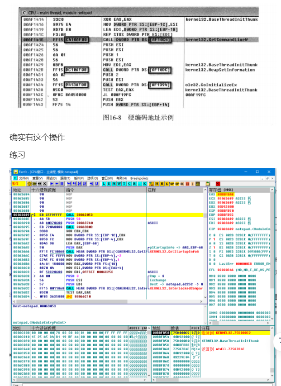Open the Breakpoints menu
281x386 pixels.
tap(139, 178)
